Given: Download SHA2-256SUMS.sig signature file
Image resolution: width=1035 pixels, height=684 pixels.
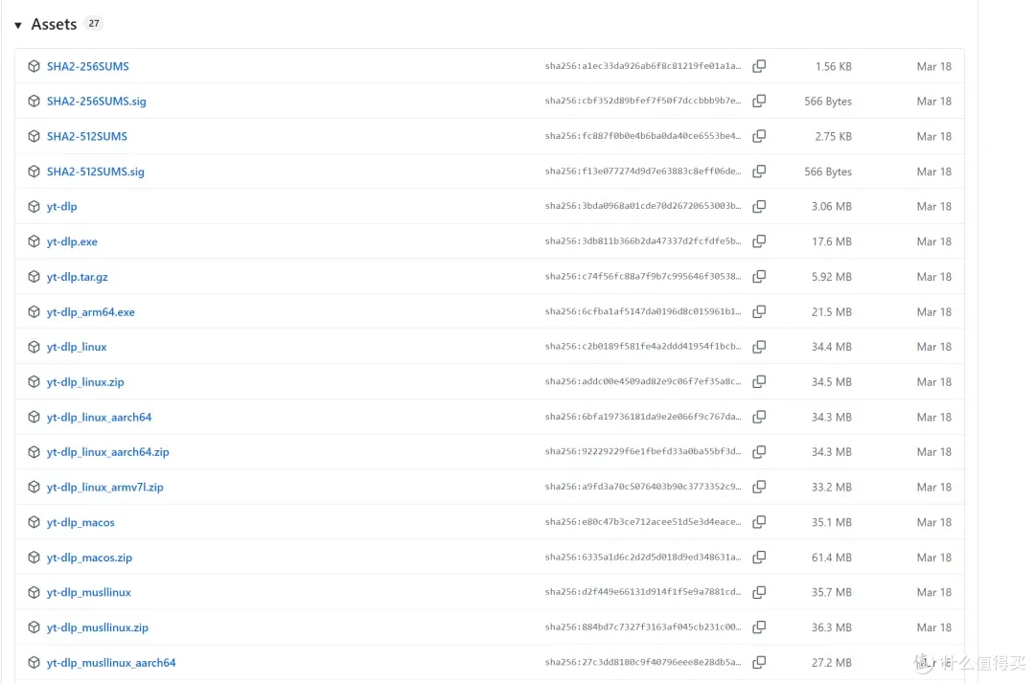Looking at the screenshot, I should [x=97, y=102].
